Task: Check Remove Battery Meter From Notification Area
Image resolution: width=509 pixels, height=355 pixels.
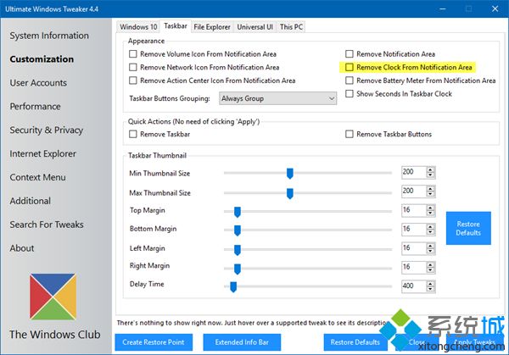Action: tap(350, 80)
